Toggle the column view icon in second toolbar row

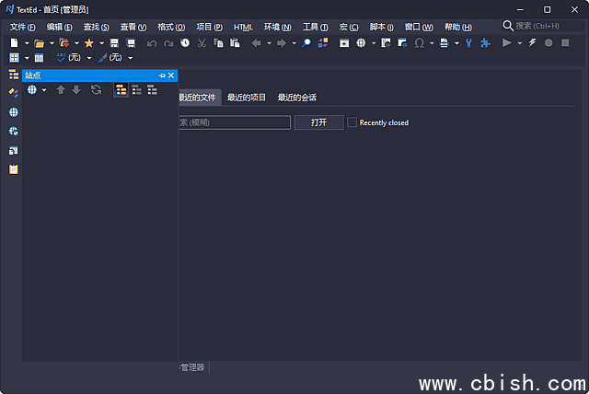tap(39, 58)
